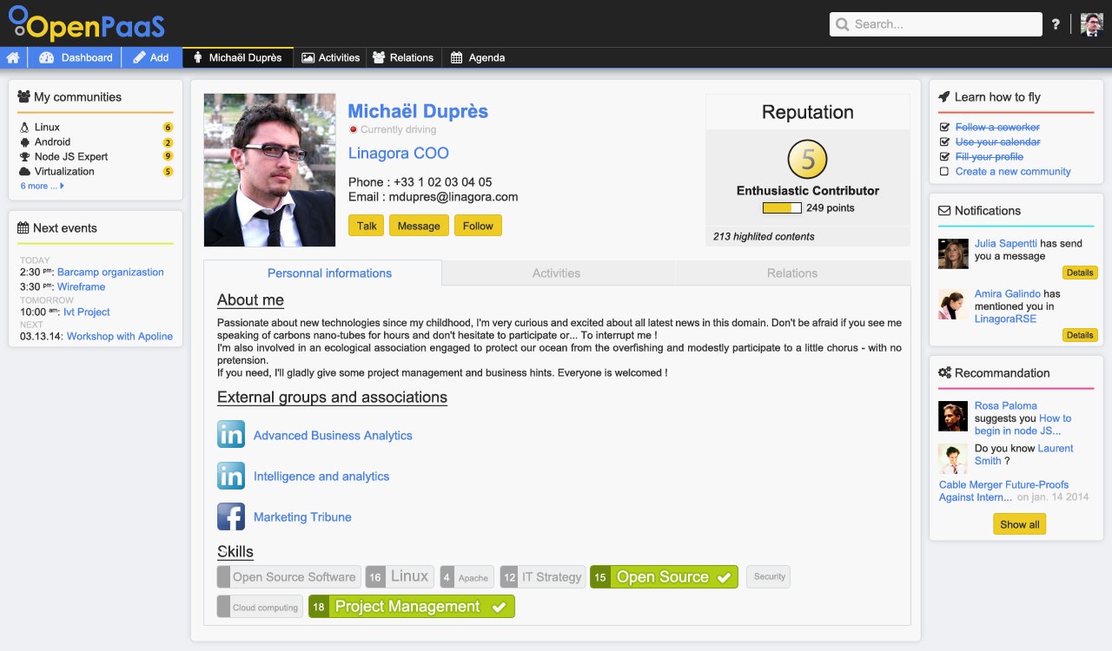Screen dimensions: 1112x651
Task: Switch to the Activities profile tab
Action: point(556,273)
